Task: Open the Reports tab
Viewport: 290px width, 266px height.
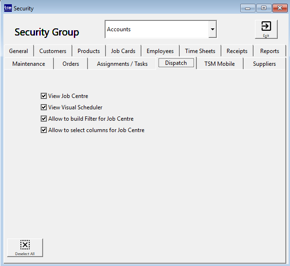Action: [x=269, y=51]
